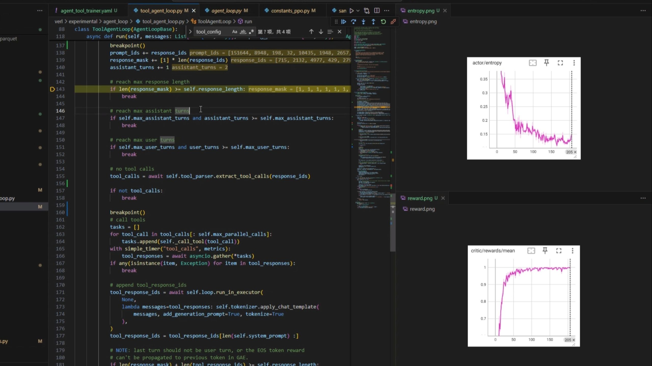Open split editor right icon
The image size is (652, 366).
tap(377, 11)
